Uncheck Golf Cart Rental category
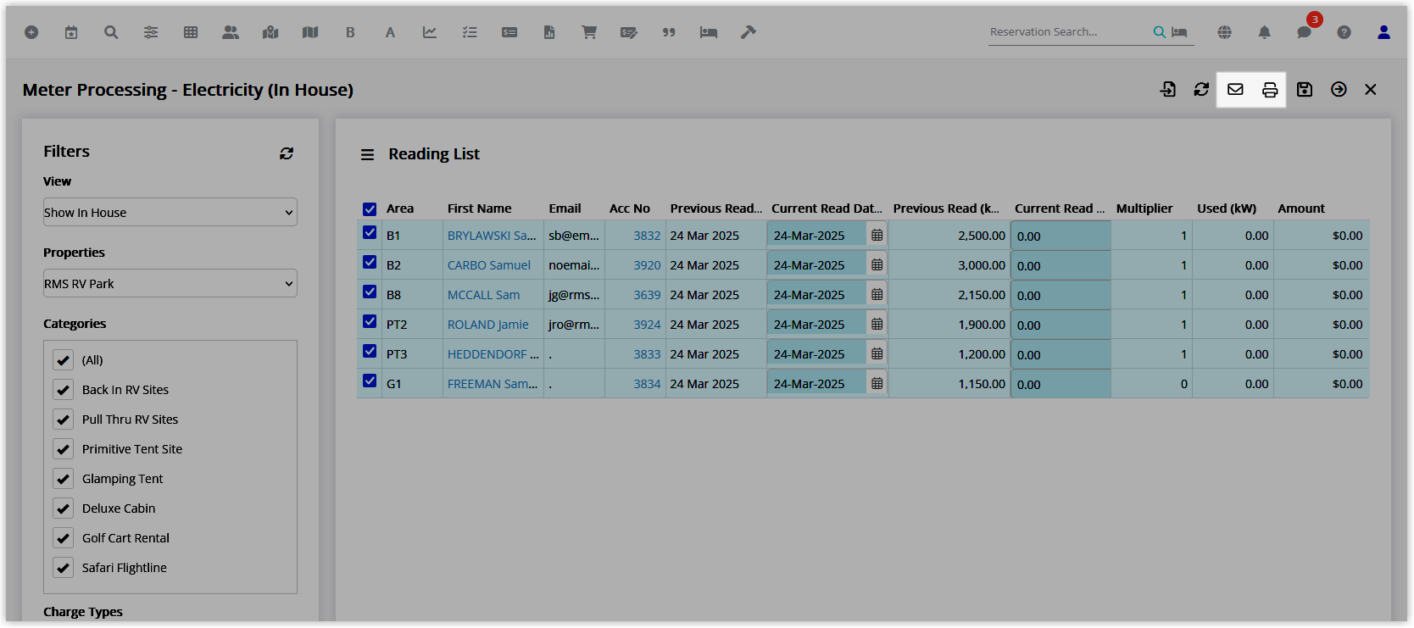The image size is (1414, 628). pos(64,538)
